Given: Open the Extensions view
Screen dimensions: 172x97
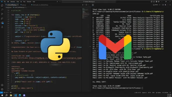Looking at the screenshot, I should (x=2, y=23).
